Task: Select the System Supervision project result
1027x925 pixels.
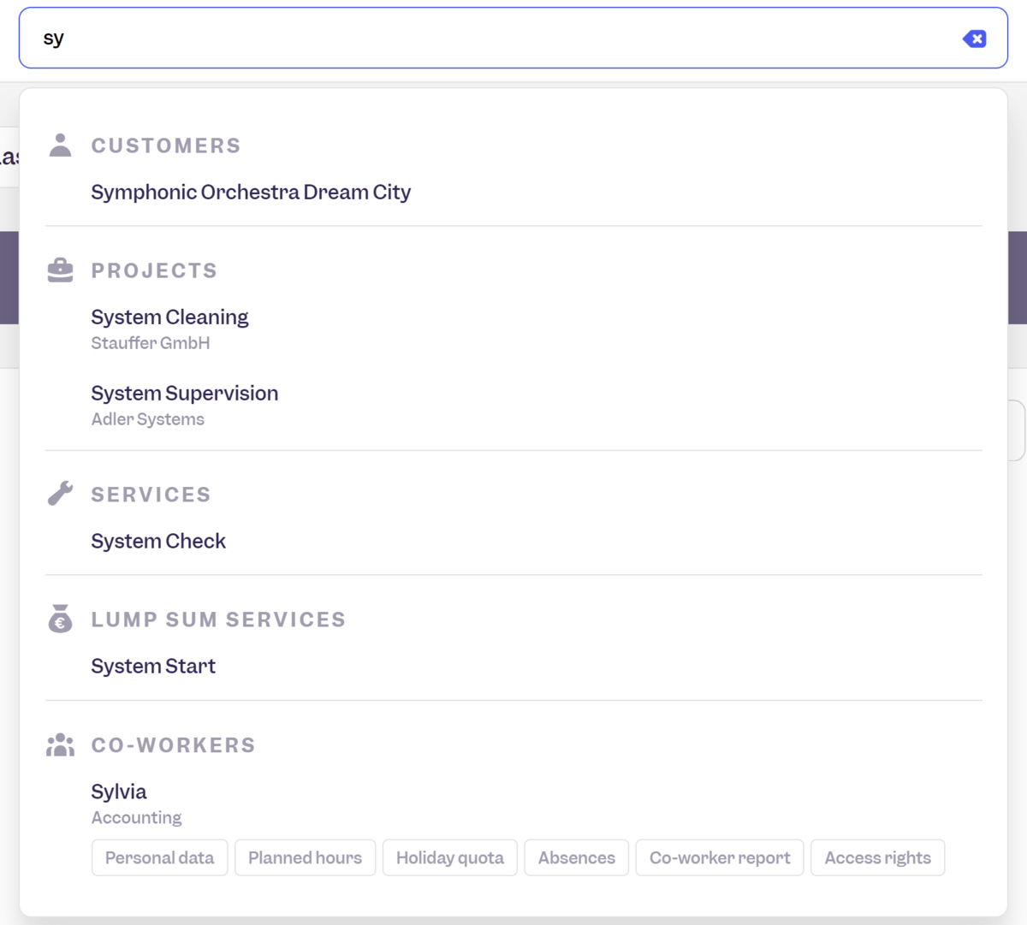Action: 185,394
